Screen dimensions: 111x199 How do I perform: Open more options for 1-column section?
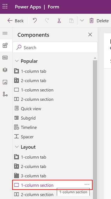pyautogui.click(x=87, y=184)
